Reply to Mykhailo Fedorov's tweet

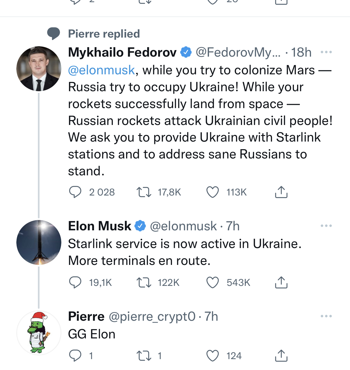75,192
